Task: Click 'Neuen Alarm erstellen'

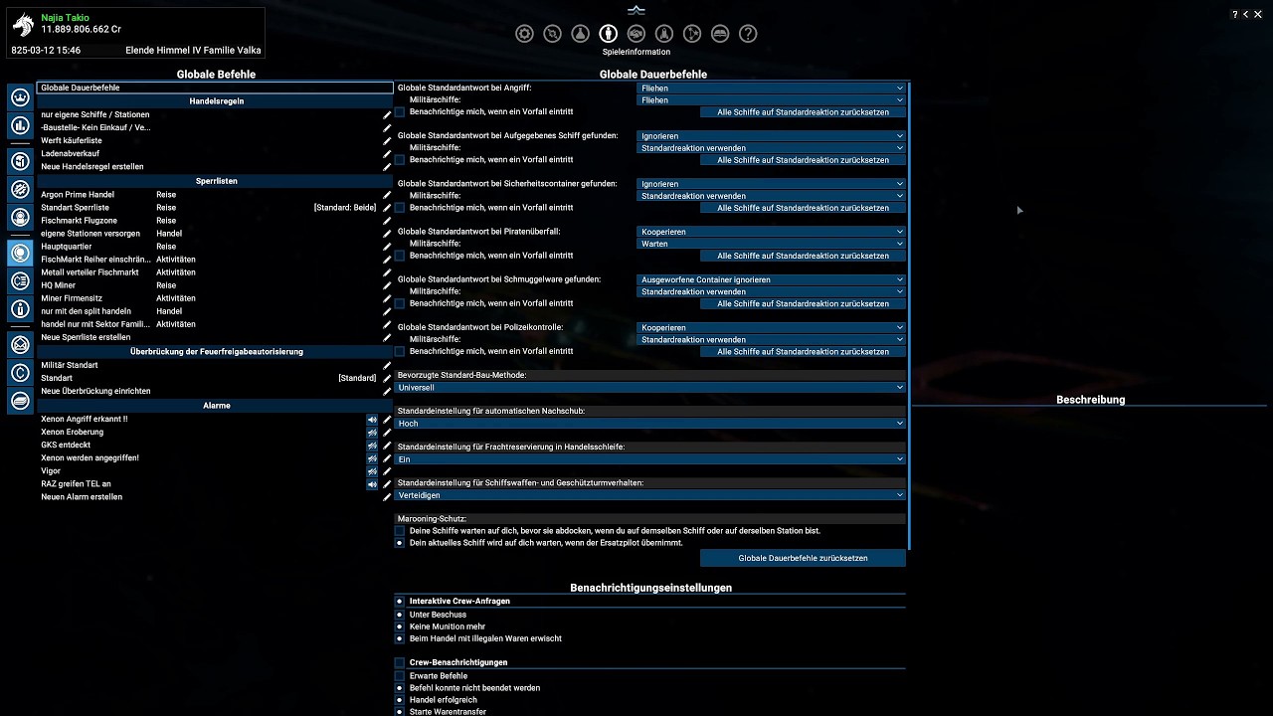Action: click(x=82, y=497)
